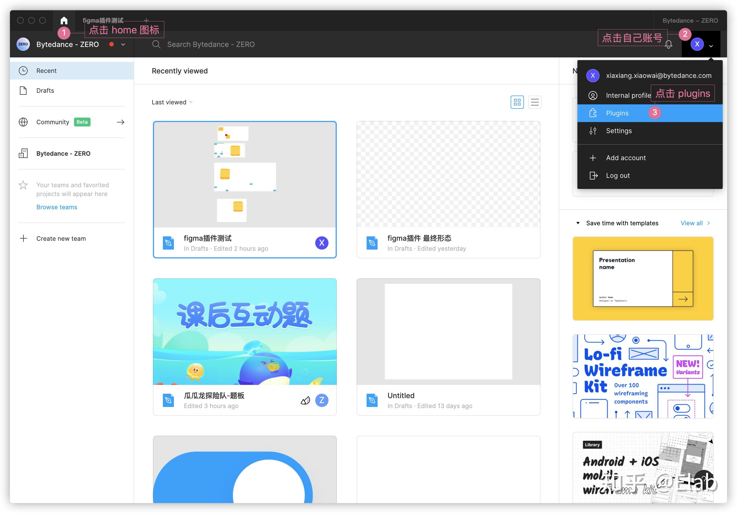Open the Browse teams link
The width and height of the screenshot is (737, 513).
click(x=57, y=207)
